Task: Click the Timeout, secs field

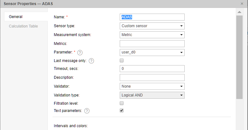Action: click(x=152, y=69)
